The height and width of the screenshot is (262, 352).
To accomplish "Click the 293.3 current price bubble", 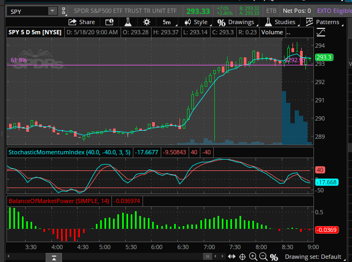I will tap(324, 57).
